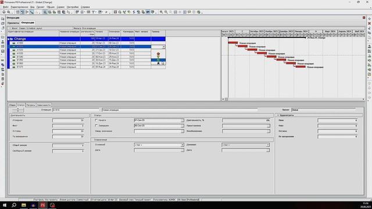The height and width of the screenshot is (209, 372).
Task: Open the date picker for the Завершен date
Action: point(182,126)
